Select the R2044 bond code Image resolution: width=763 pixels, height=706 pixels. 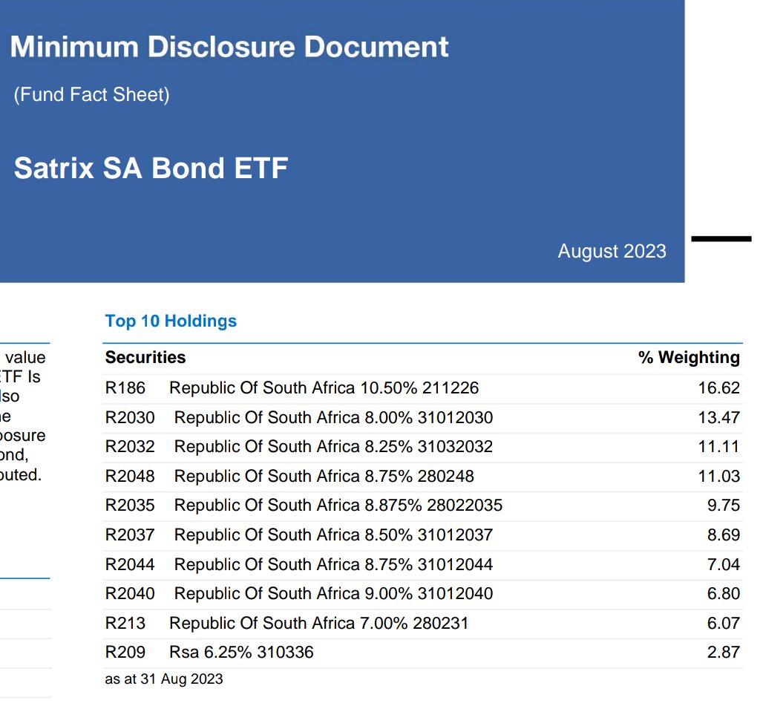(130, 564)
